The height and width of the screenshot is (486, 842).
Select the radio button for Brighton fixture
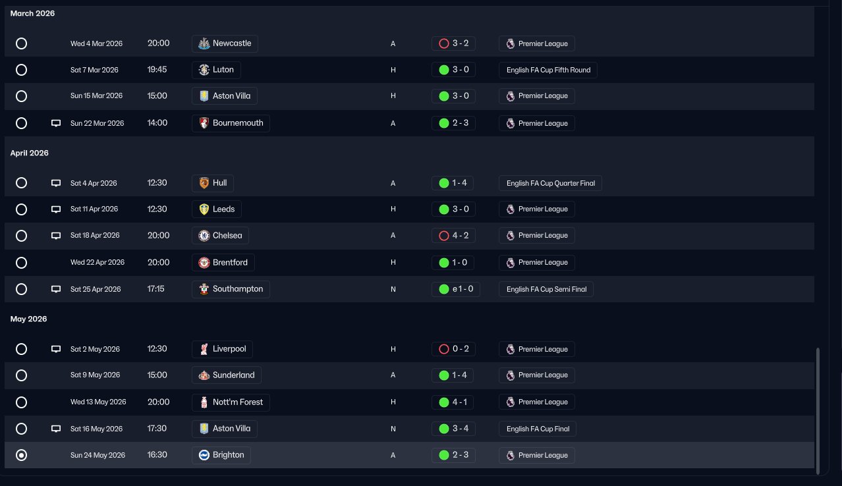point(21,455)
